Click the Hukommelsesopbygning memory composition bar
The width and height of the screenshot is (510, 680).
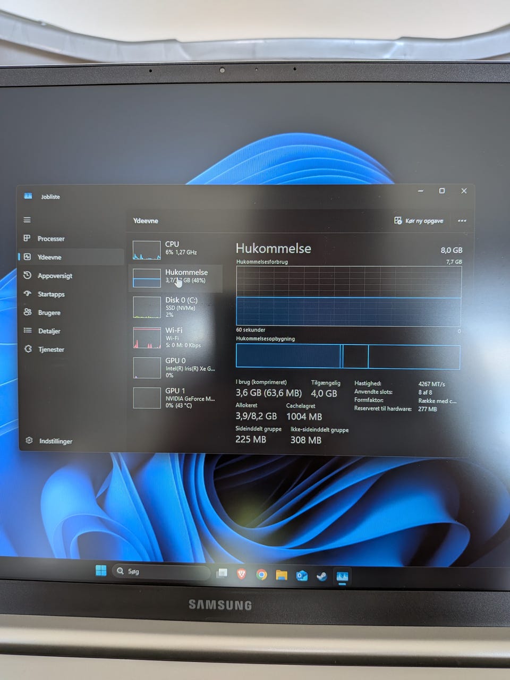(348, 356)
